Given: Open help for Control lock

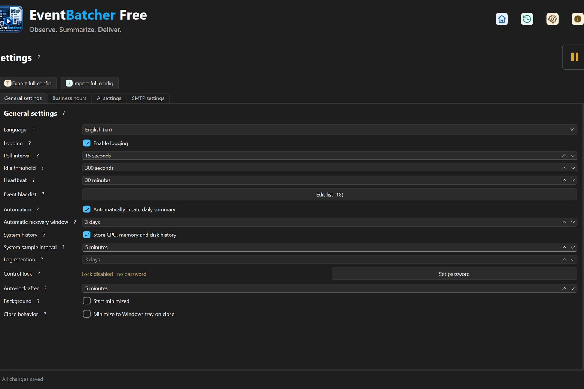Looking at the screenshot, I should pos(39,274).
